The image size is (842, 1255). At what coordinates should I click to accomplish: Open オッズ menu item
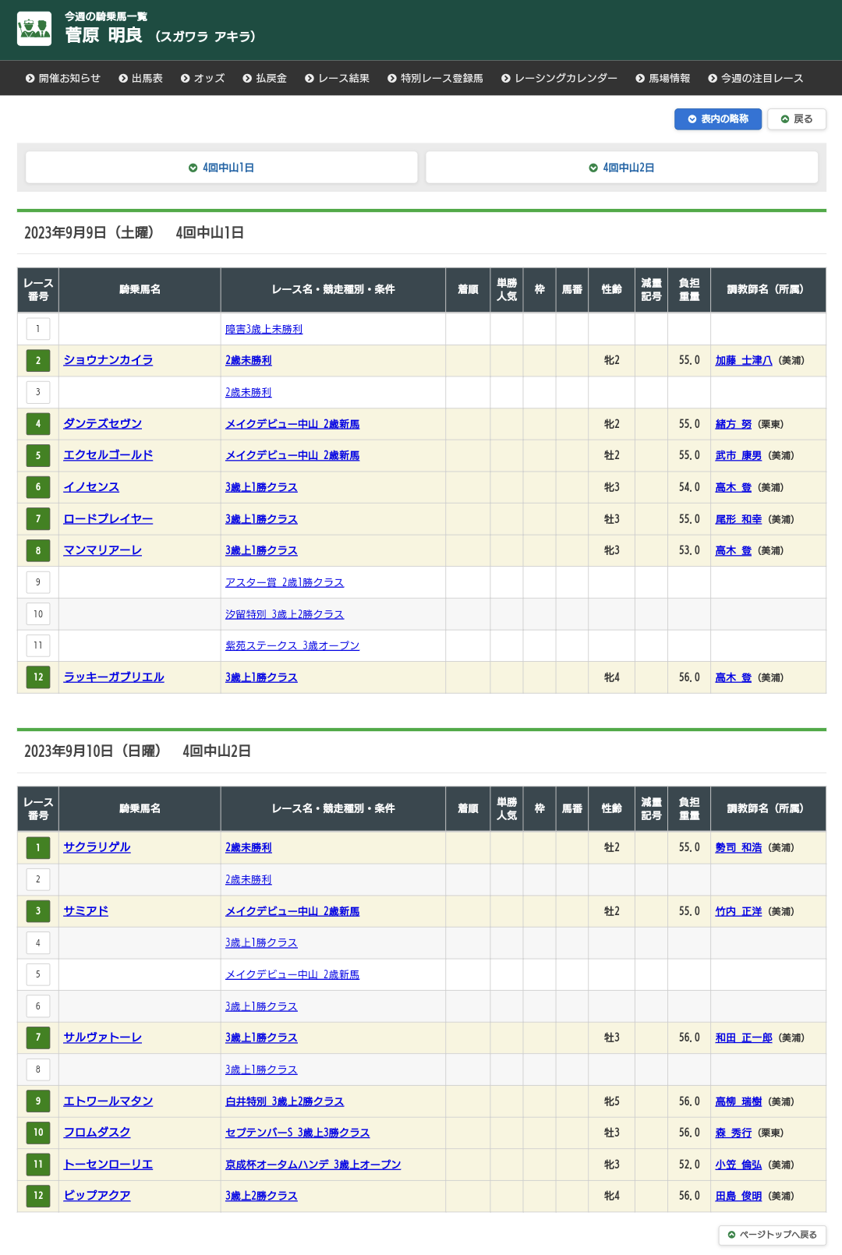202,78
